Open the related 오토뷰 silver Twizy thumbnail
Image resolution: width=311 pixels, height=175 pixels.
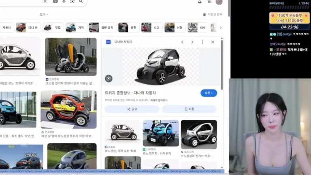pos(123,132)
